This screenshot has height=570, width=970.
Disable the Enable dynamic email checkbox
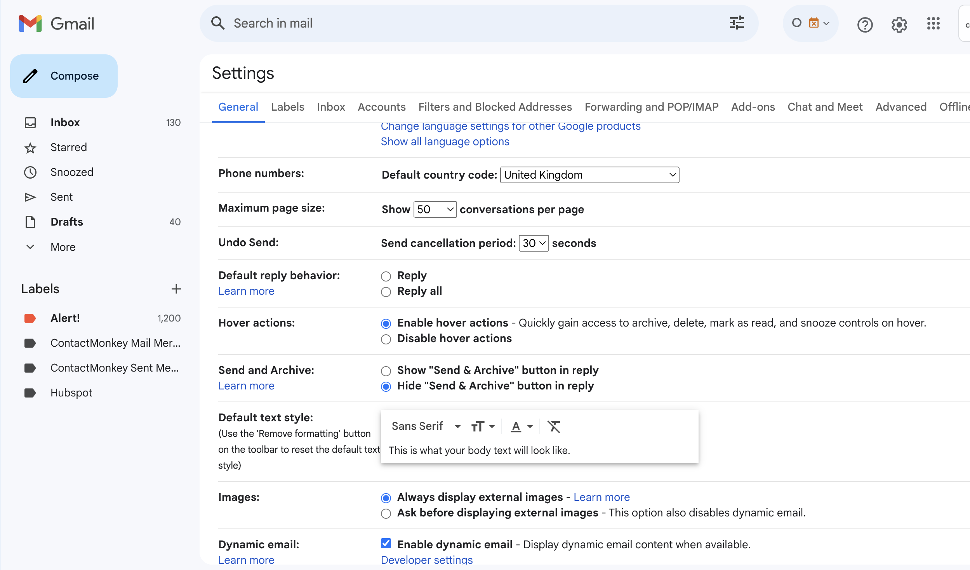(x=386, y=544)
